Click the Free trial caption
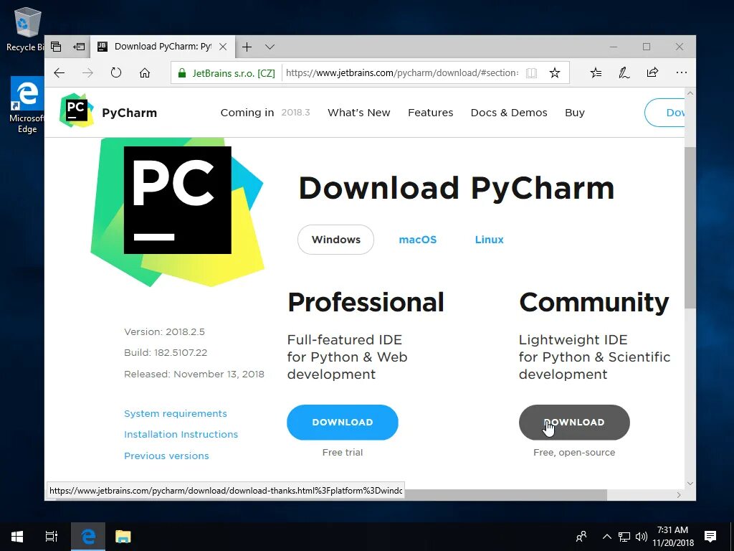Viewport: 734px width, 551px height. [x=342, y=452]
